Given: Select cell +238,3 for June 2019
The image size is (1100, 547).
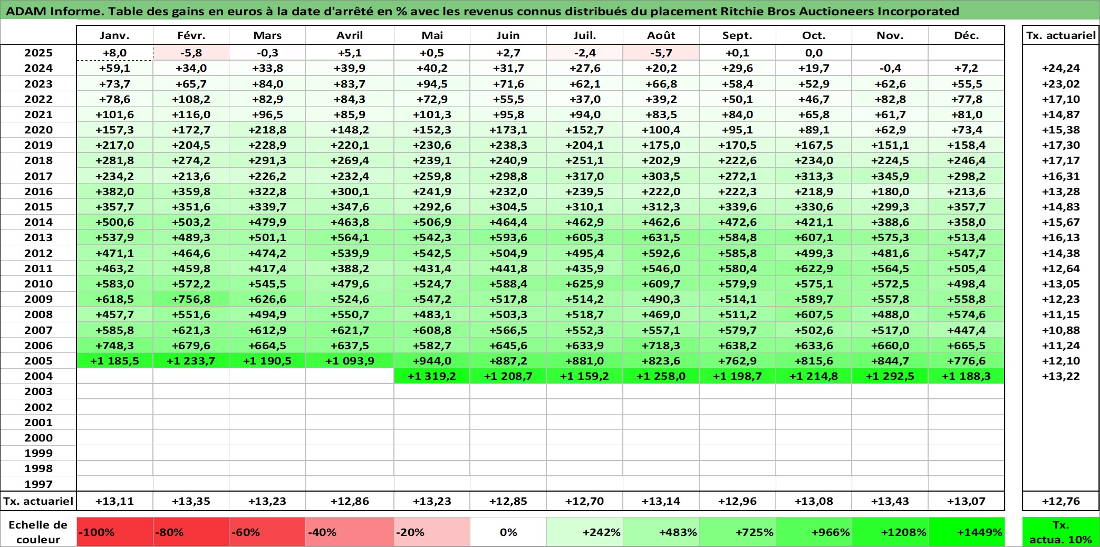Looking at the screenshot, I should (x=508, y=145).
